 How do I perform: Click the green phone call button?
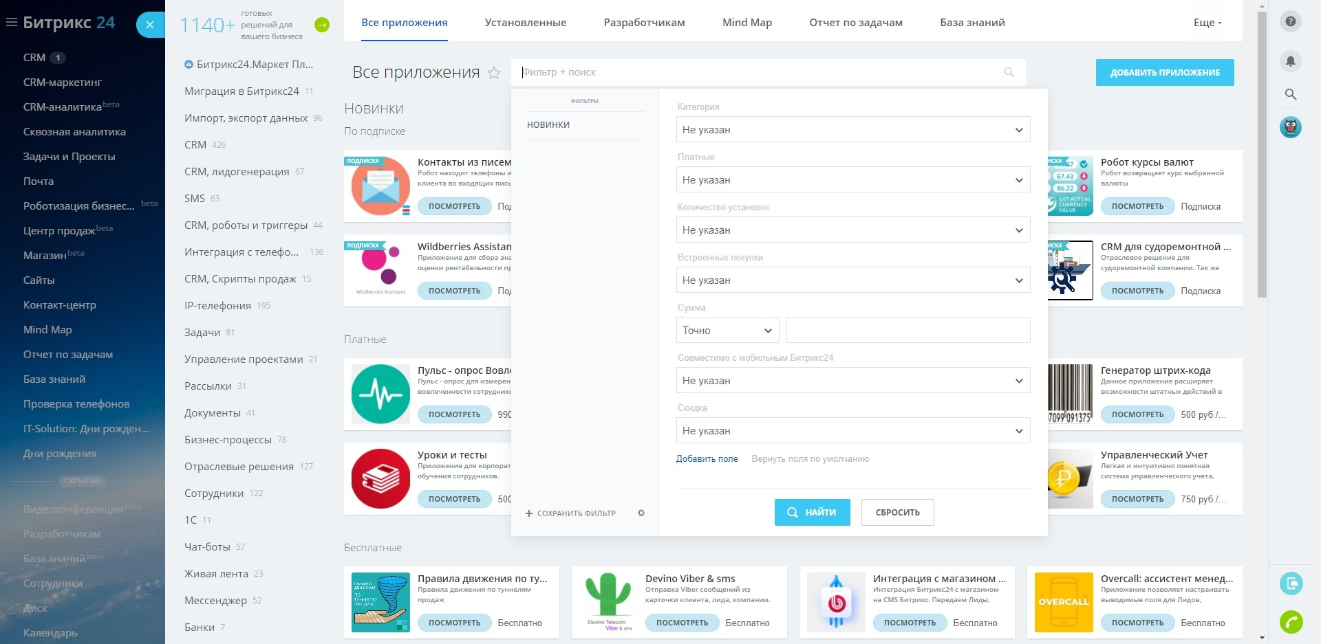1291,622
